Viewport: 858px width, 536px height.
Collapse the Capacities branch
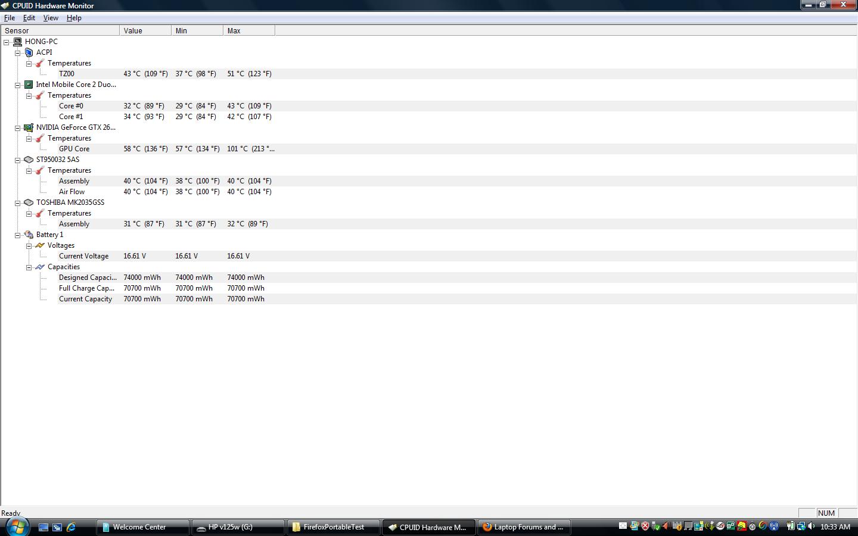[29, 267]
